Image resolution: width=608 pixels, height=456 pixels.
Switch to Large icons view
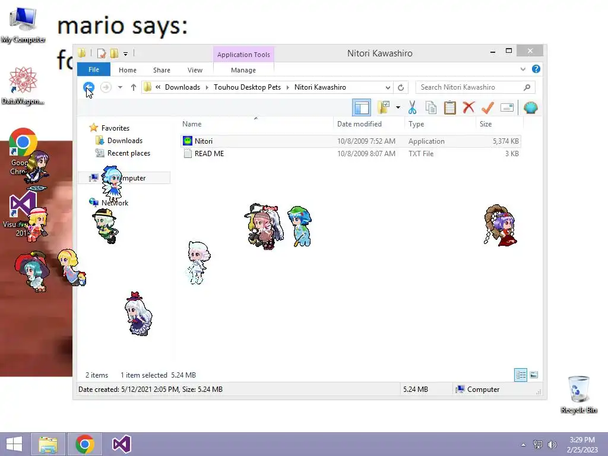[x=534, y=375]
